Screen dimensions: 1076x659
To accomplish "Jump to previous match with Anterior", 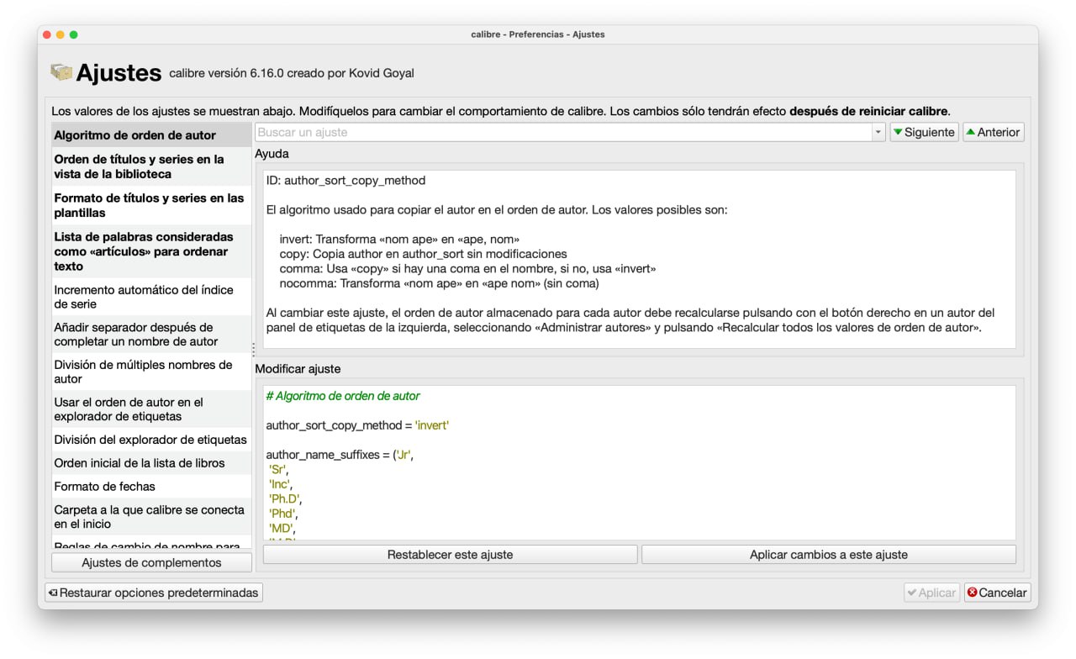I will click(x=994, y=132).
